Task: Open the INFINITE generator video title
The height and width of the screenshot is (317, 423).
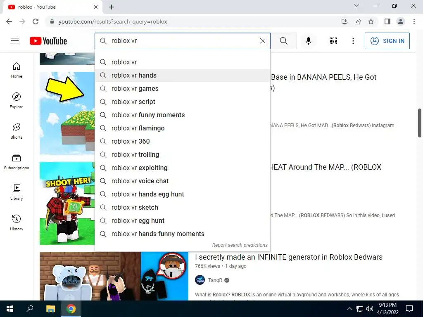Action: [289, 257]
